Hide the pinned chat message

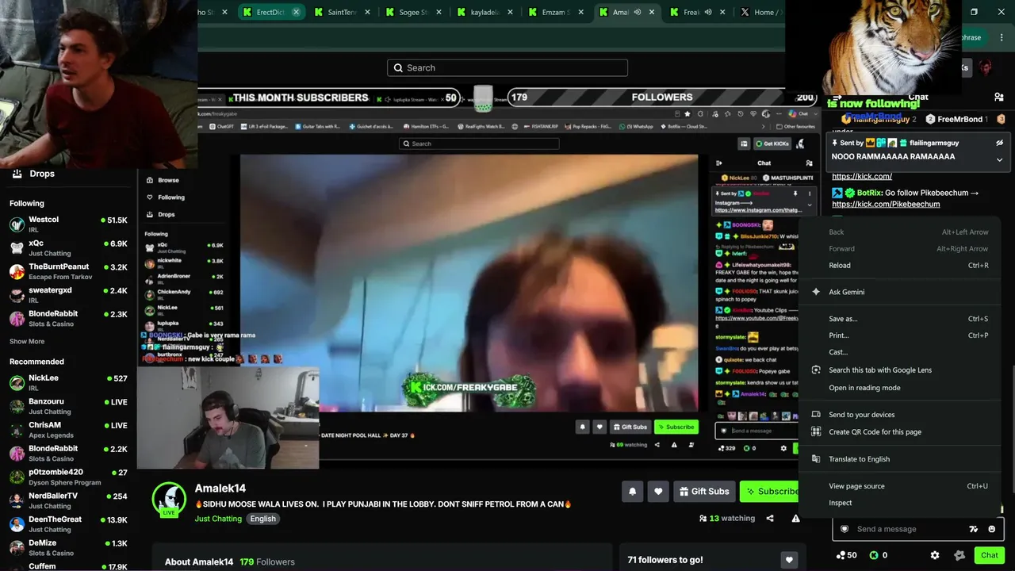point(999,143)
